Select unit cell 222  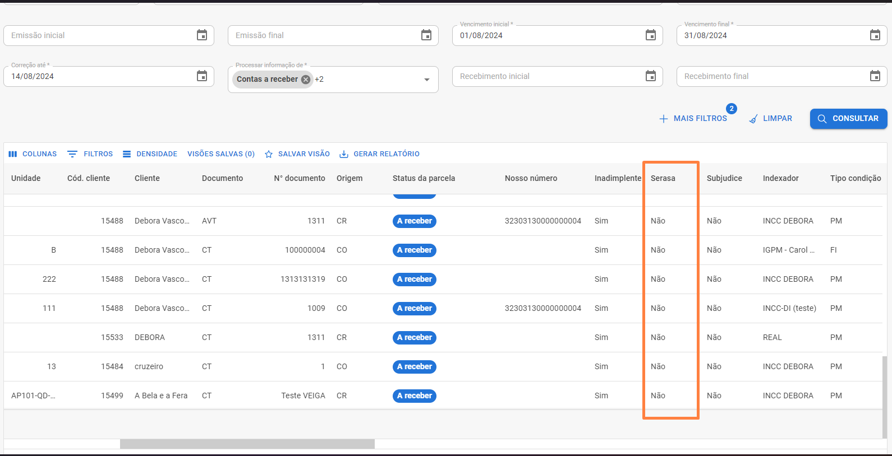coord(49,279)
